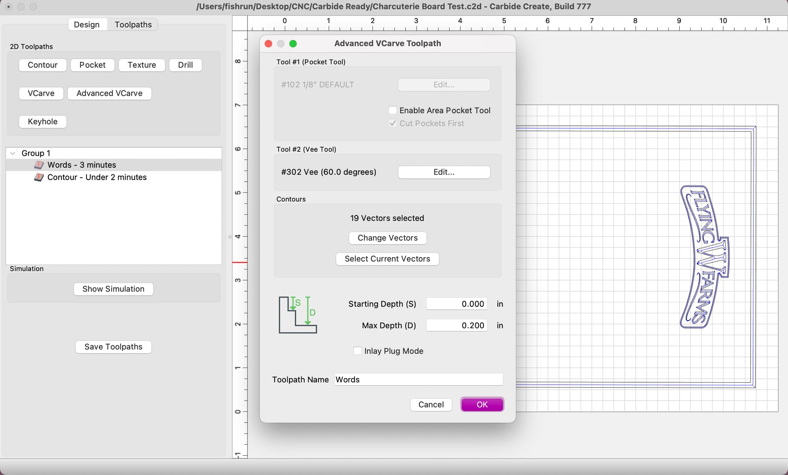Select the Contour - Under 2 minutes row
The width and height of the screenshot is (788, 475).
114,177
